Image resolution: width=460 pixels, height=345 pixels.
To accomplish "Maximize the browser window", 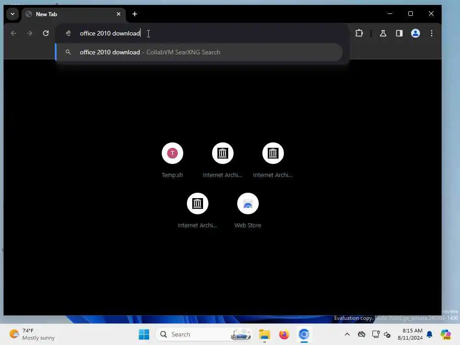I will click(411, 13).
